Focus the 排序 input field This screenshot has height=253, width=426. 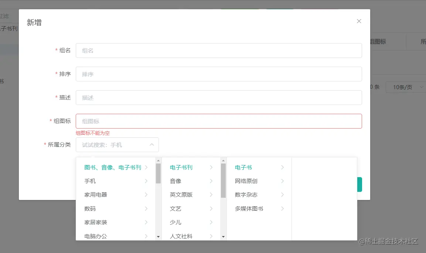point(219,74)
